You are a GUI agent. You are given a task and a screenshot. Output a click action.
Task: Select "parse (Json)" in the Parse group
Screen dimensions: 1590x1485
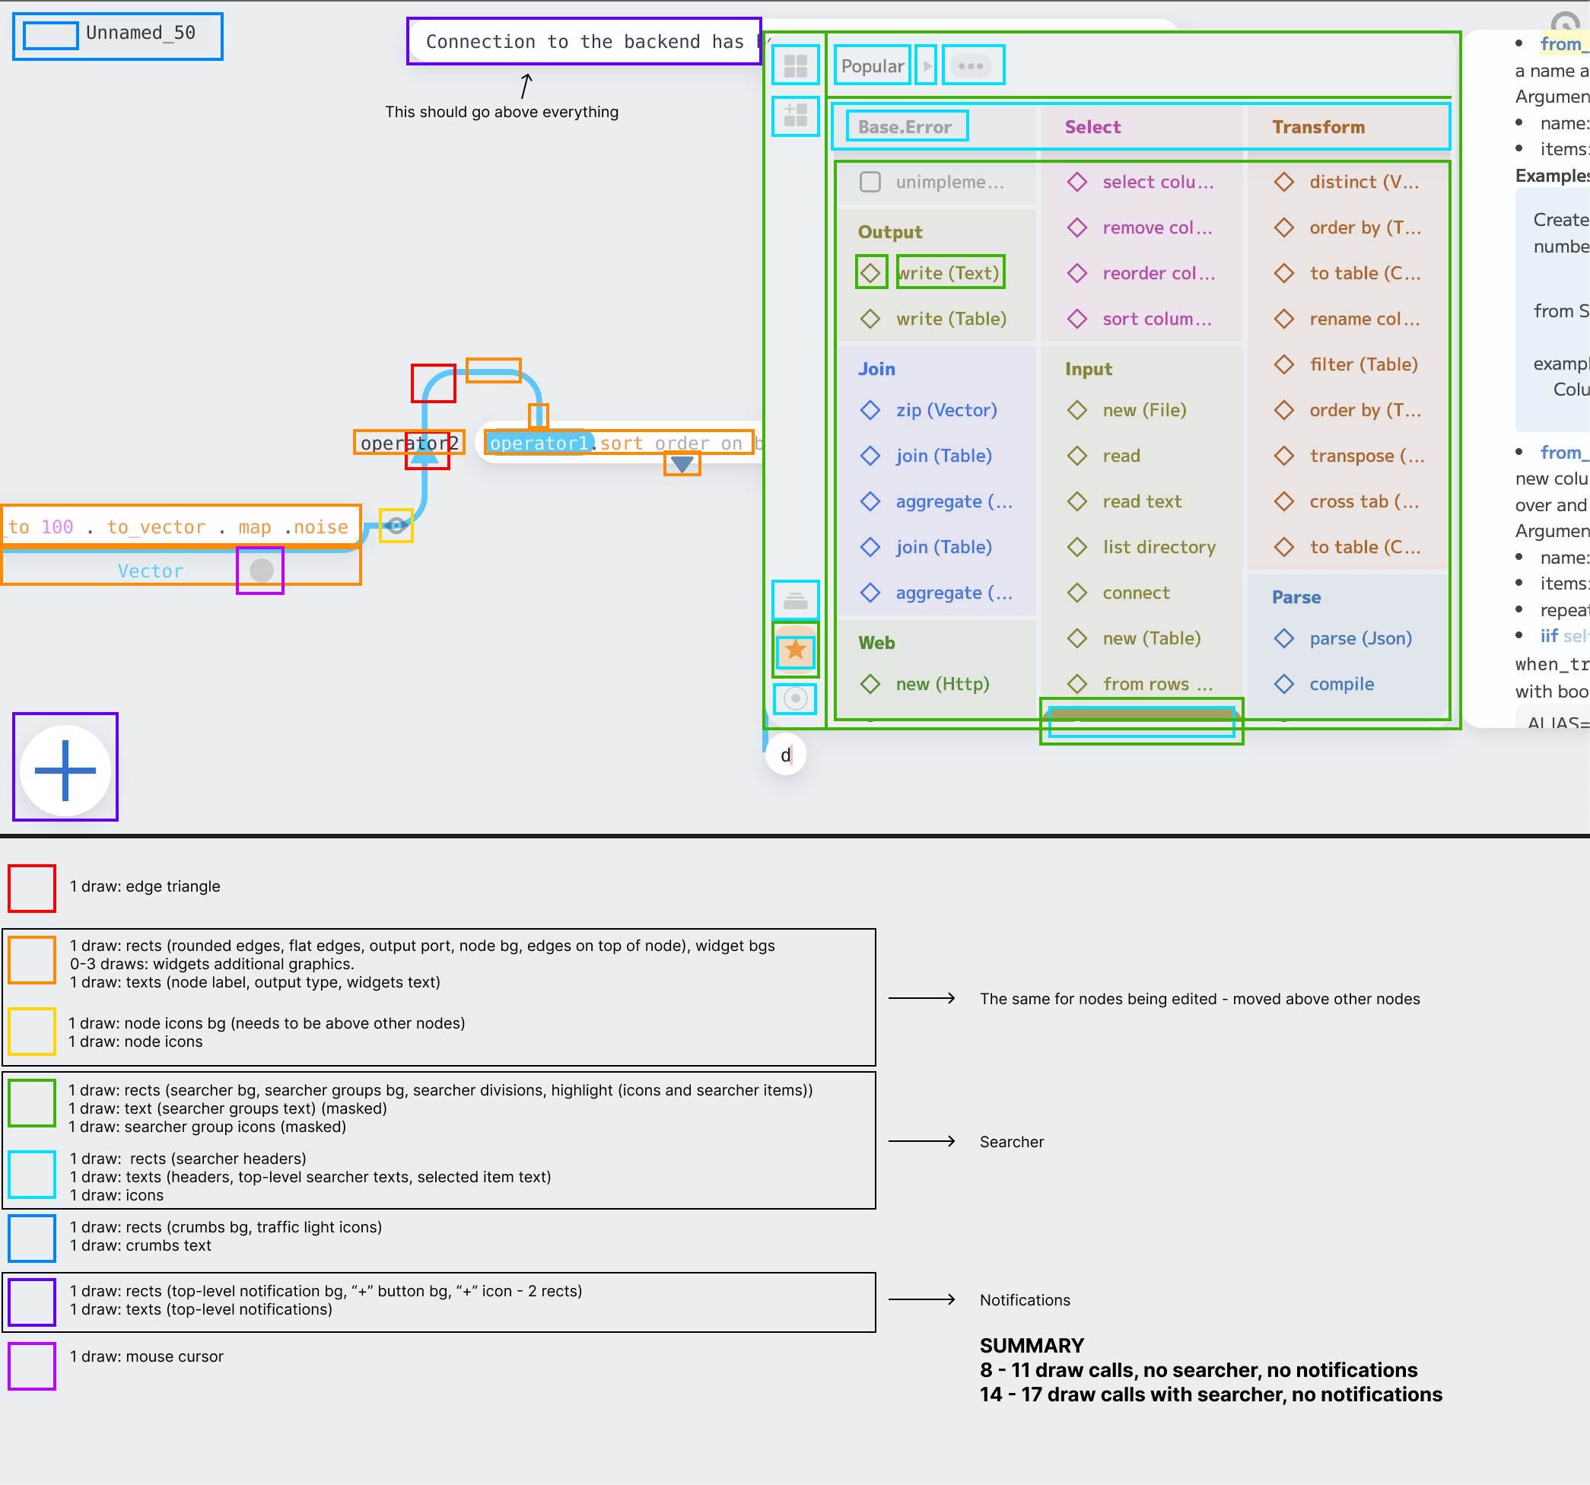[x=1360, y=638]
